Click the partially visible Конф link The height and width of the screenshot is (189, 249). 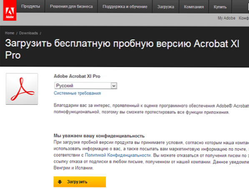(x=244, y=18)
